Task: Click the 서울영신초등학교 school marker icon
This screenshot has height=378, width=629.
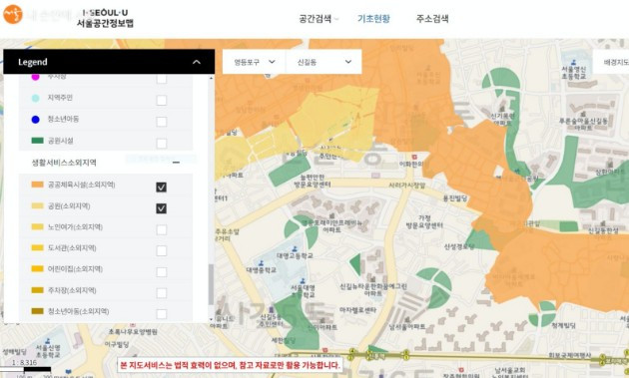Action: point(574,62)
